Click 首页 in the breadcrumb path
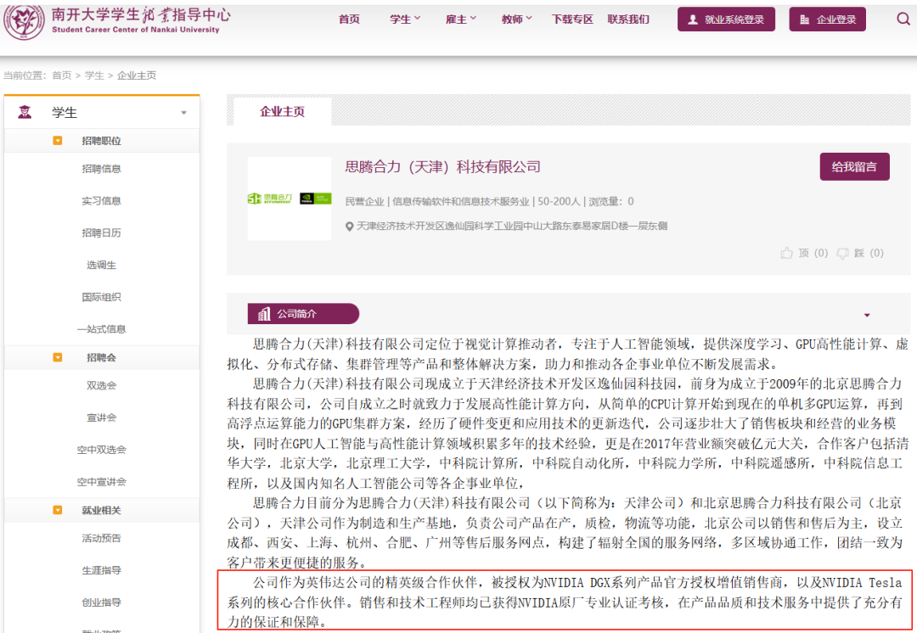Screen dimensions: 917x633 tap(62, 76)
